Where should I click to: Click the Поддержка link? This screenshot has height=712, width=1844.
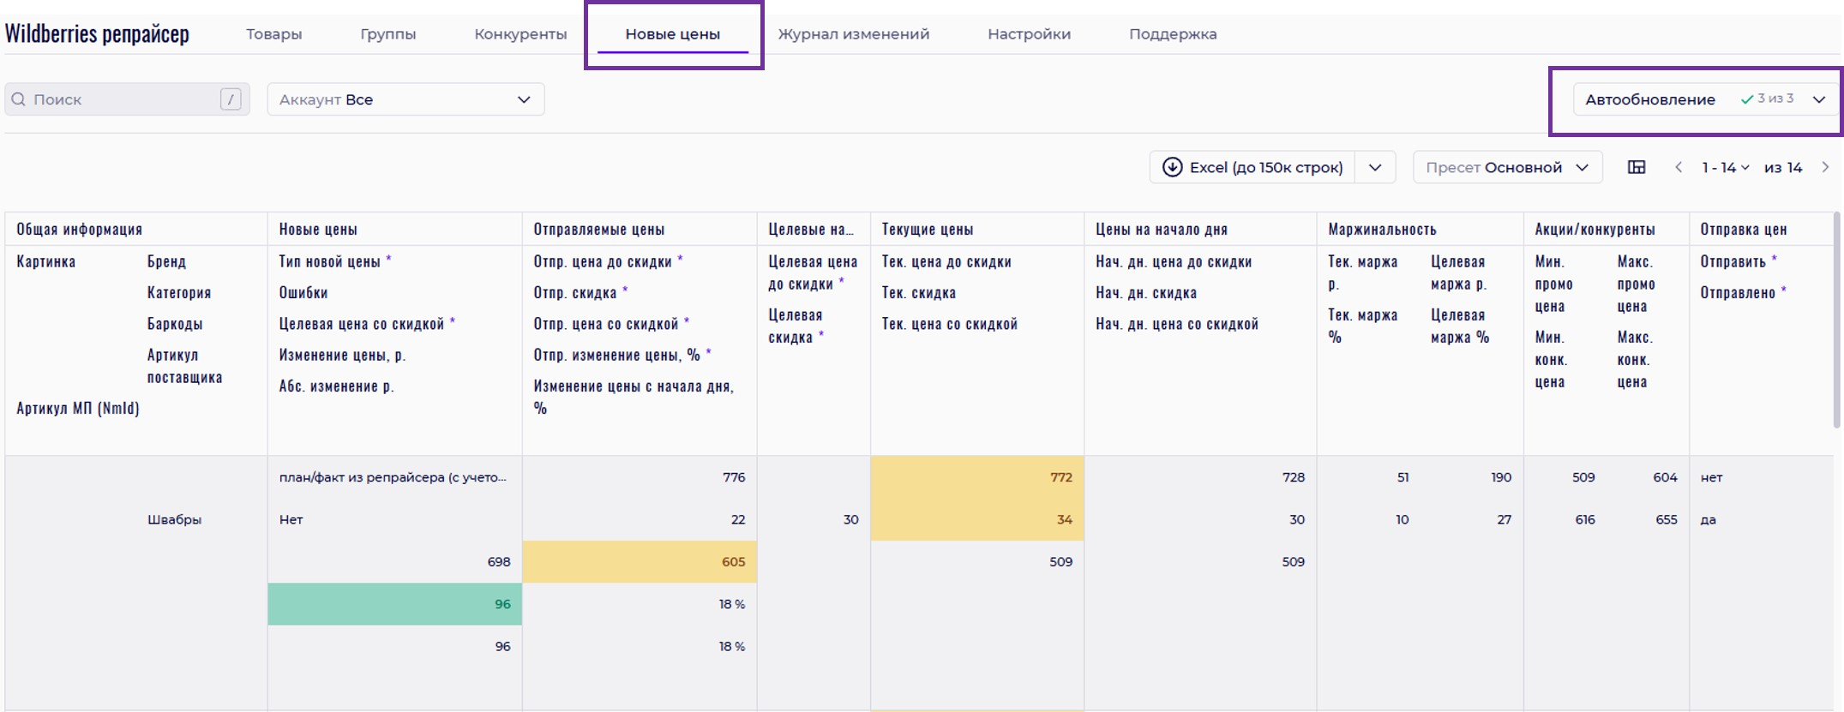coord(1172,34)
